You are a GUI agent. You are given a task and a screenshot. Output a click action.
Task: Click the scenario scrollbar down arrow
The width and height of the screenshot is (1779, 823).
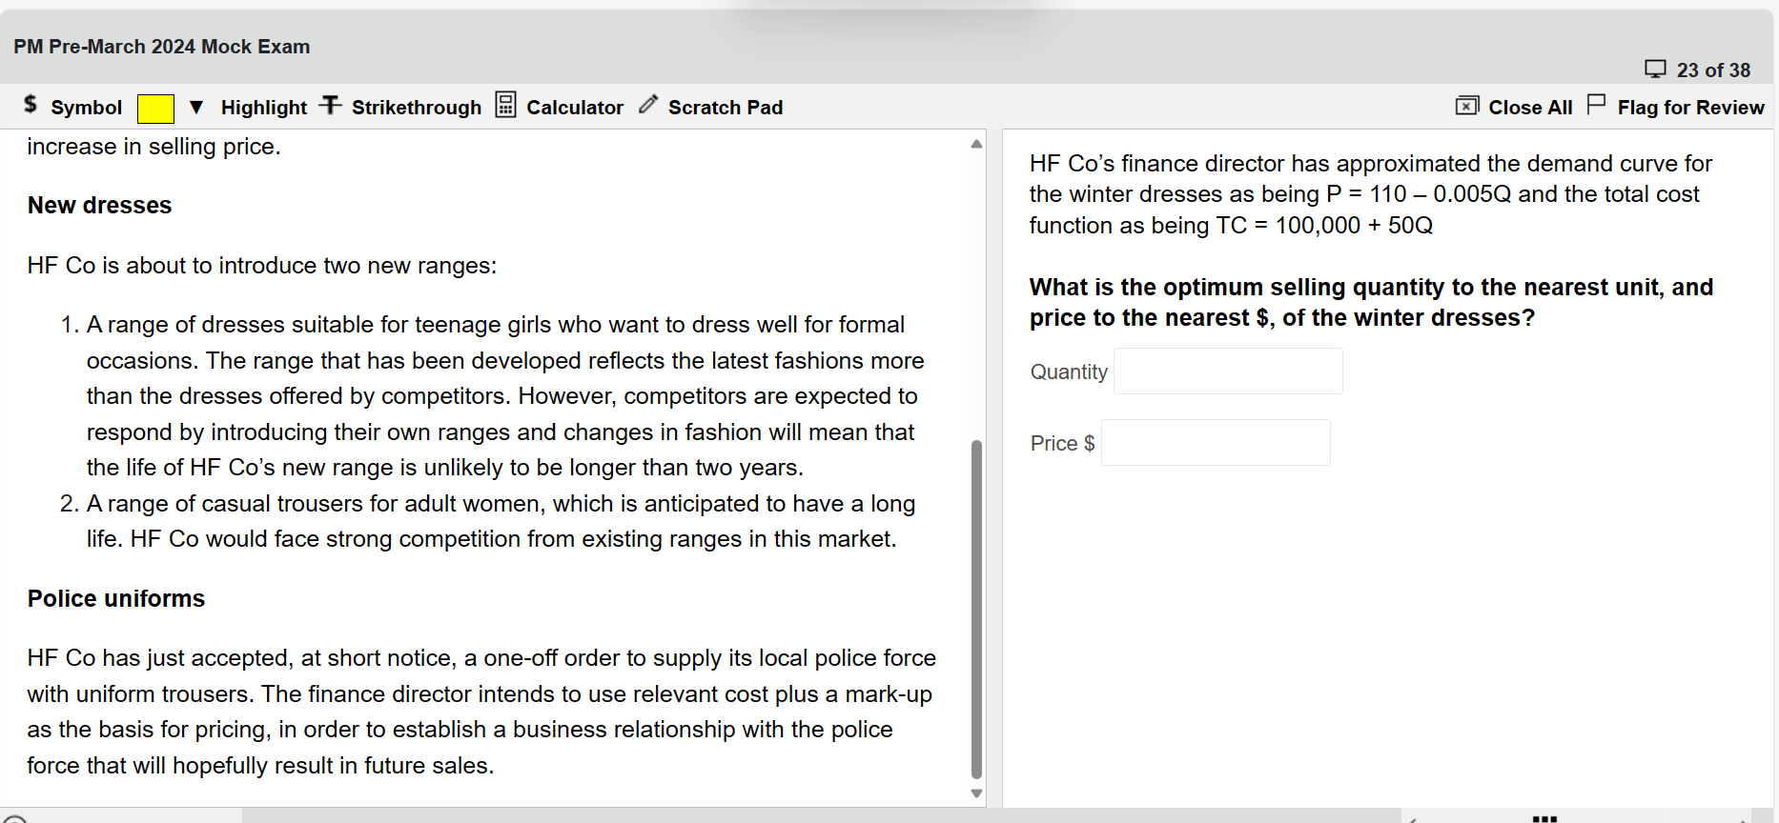(x=976, y=793)
